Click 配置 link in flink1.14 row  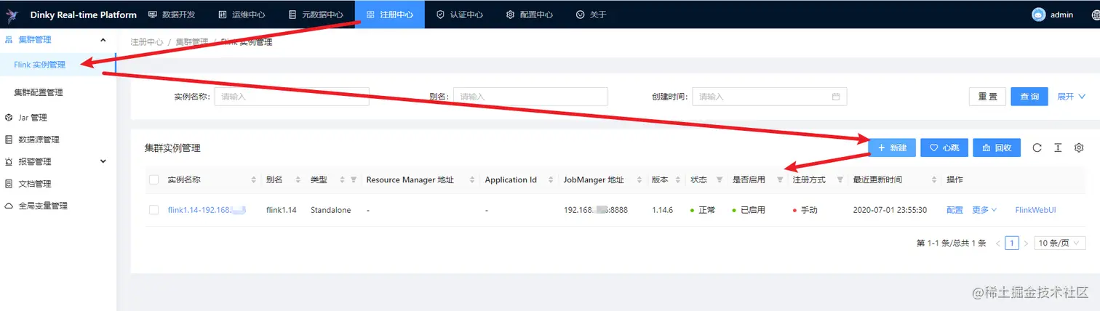coord(954,210)
